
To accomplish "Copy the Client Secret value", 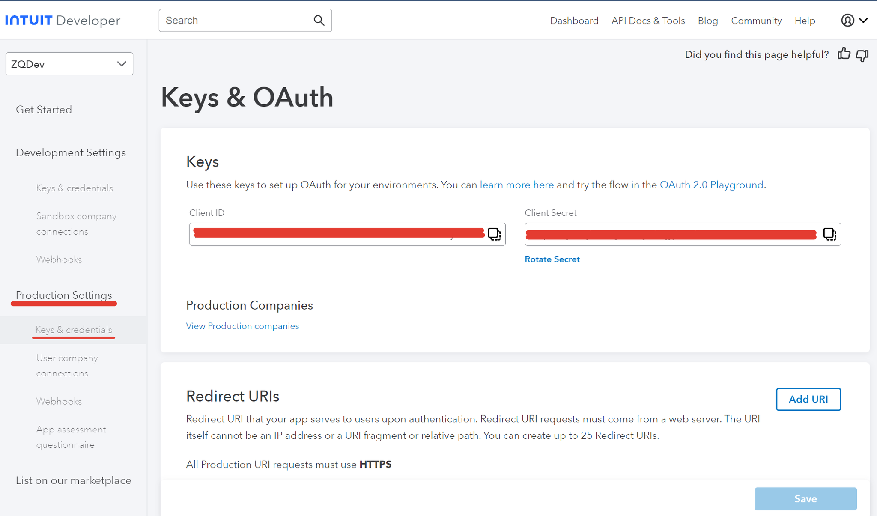I will coord(829,234).
